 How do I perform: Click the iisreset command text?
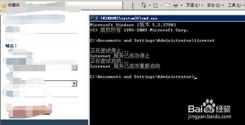click(204, 40)
